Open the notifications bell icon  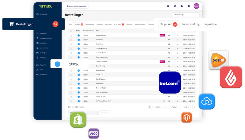(x=182, y=6)
